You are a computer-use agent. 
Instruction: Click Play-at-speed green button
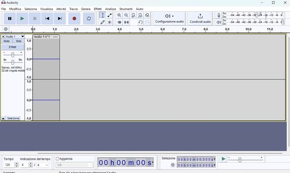pos(223,159)
